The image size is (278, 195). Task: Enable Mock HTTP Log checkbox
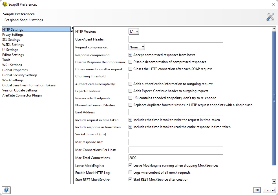pyautogui.click(x=130, y=172)
